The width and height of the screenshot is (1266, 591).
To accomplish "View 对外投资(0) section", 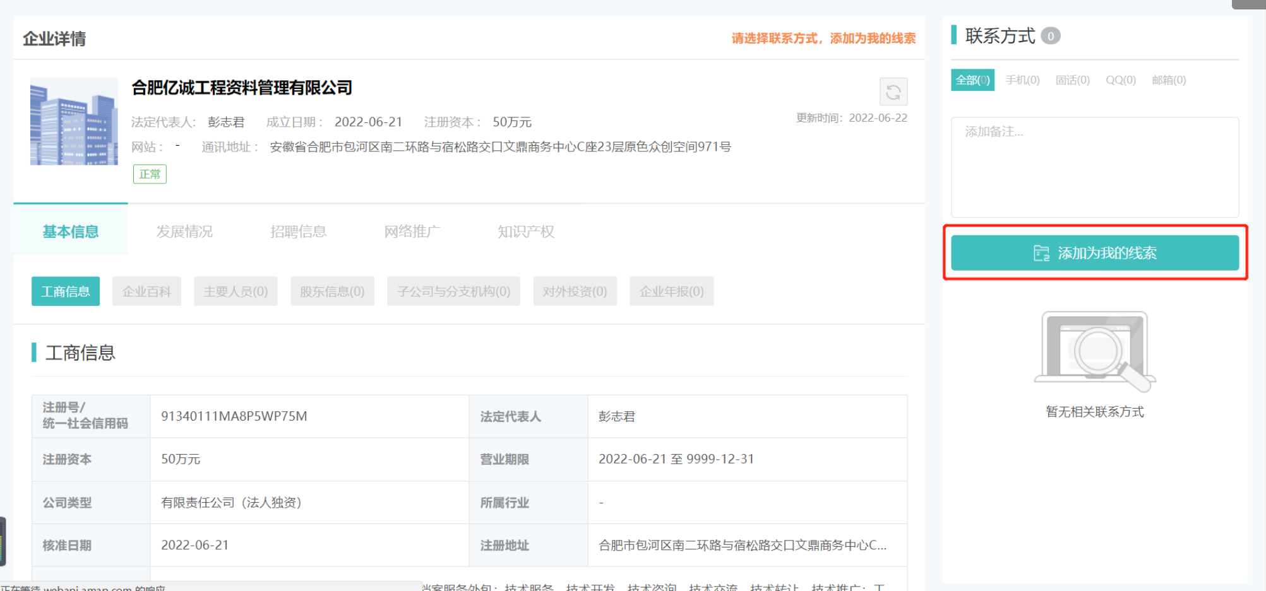I will point(575,291).
